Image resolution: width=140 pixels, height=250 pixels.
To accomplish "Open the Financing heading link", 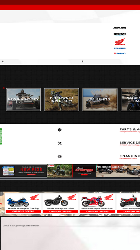I will [x=130, y=156].
